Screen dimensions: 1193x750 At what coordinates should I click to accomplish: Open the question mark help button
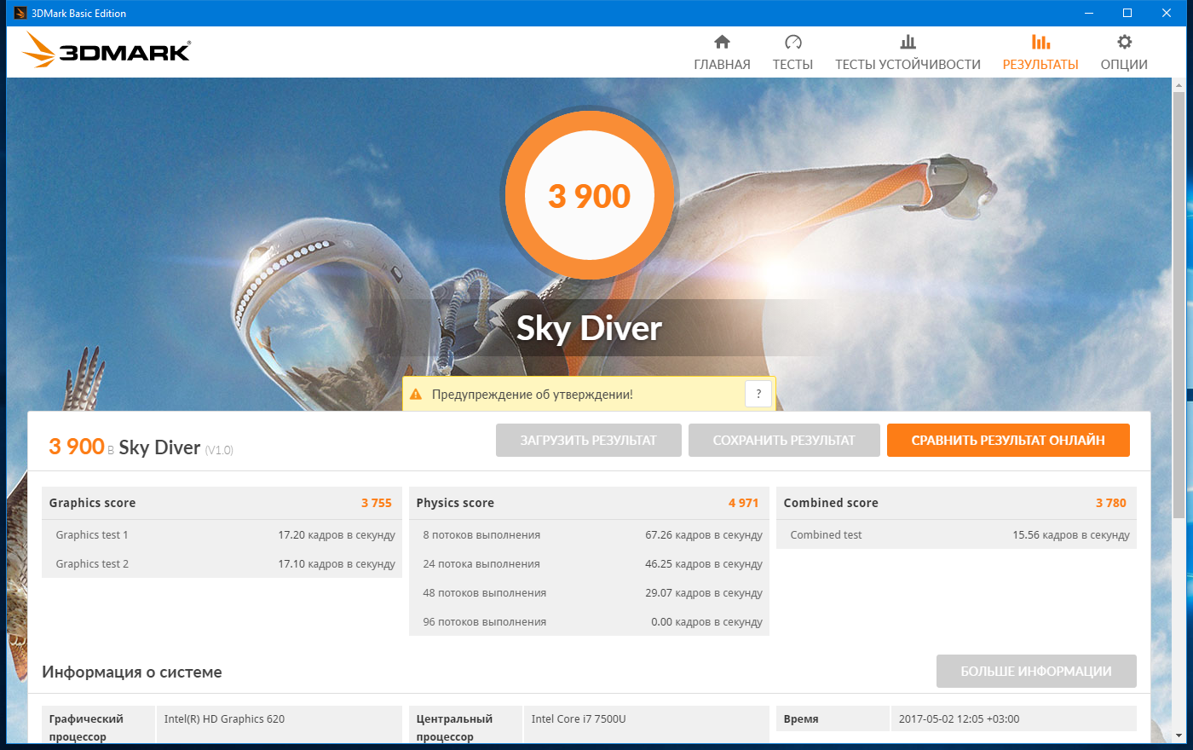[x=758, y=394]
